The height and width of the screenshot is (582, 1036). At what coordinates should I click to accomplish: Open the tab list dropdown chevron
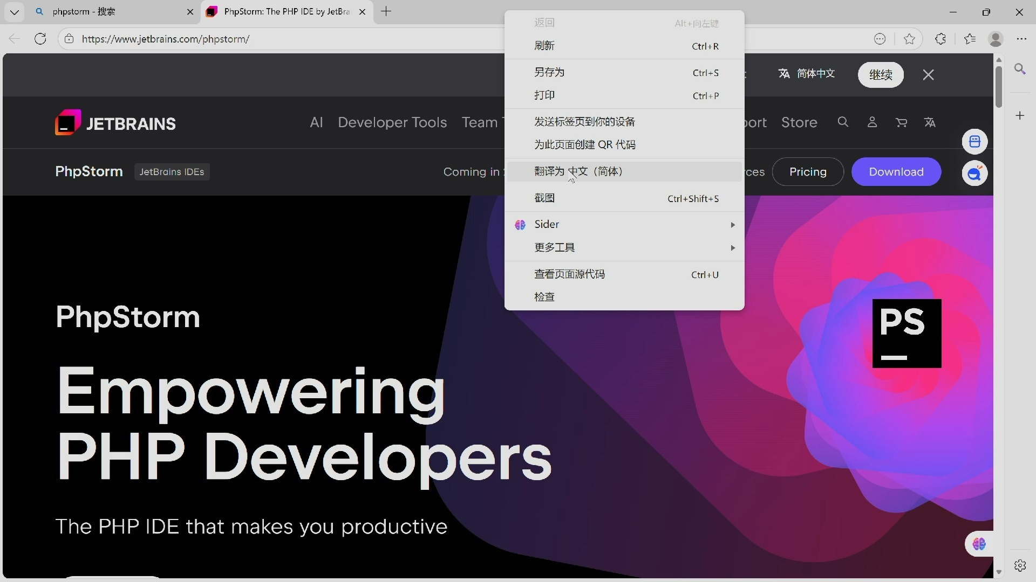coord(14,12)
